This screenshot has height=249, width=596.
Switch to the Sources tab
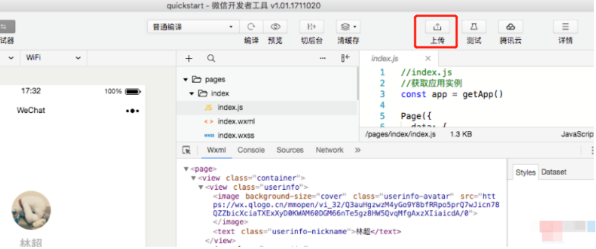click(290, 150)
